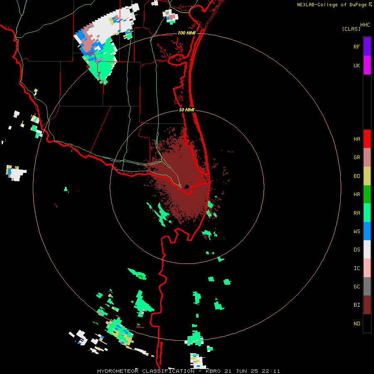Click the [CLAS] units label
374x374 pixels.
coord(351,29)
